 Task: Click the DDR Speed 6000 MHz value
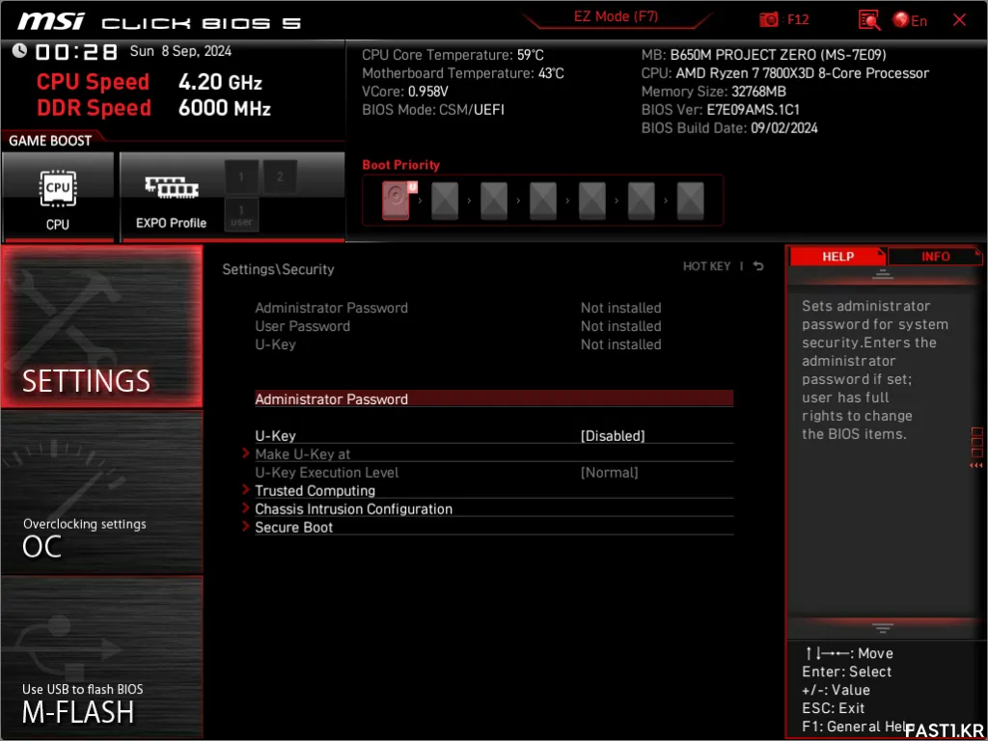[x=224, y=108]
